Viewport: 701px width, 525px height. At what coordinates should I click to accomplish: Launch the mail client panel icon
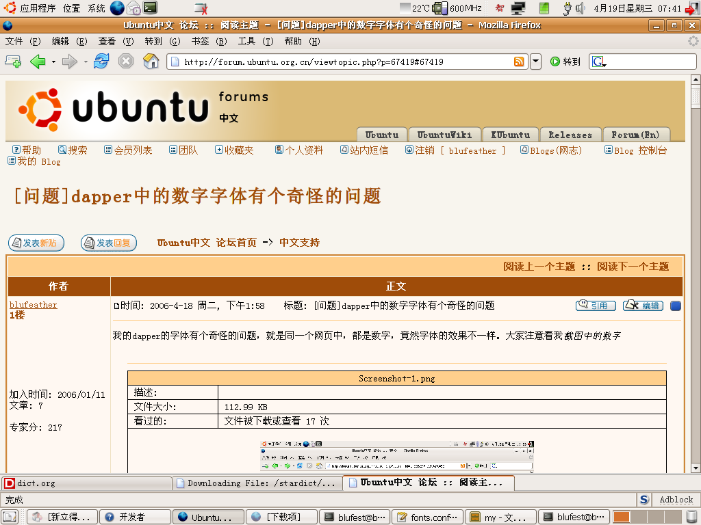(x=133, y=8)
